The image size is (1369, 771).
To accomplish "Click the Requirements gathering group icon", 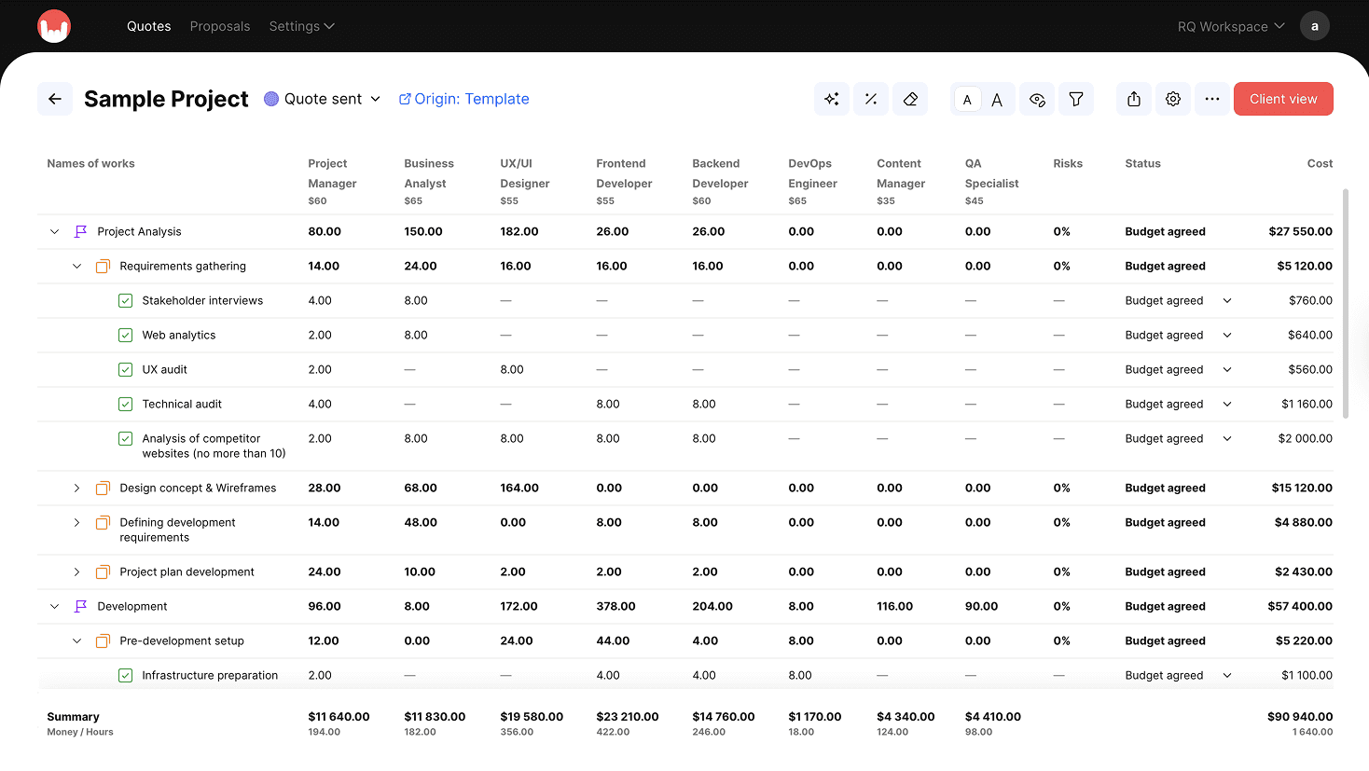I will (x=104, y=266).
